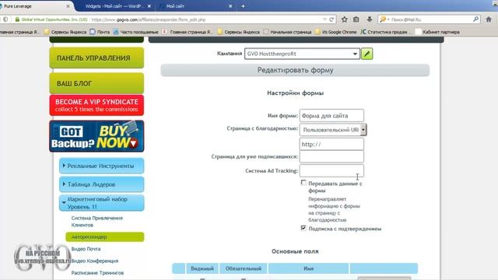Toggle 'Передавать данные с формы' checkbox
The height and width of the screenshot is (280, 498).
[303, 183]
